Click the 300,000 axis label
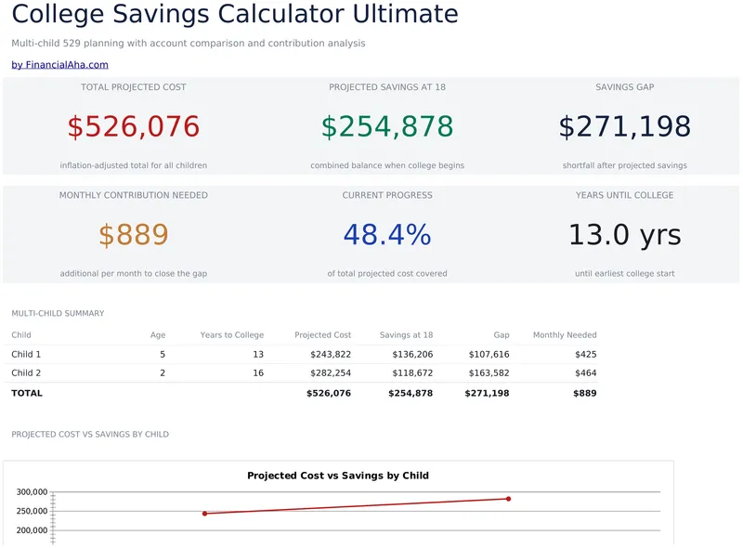Screen dimensions: 743x548 click(x=32, y=492)
